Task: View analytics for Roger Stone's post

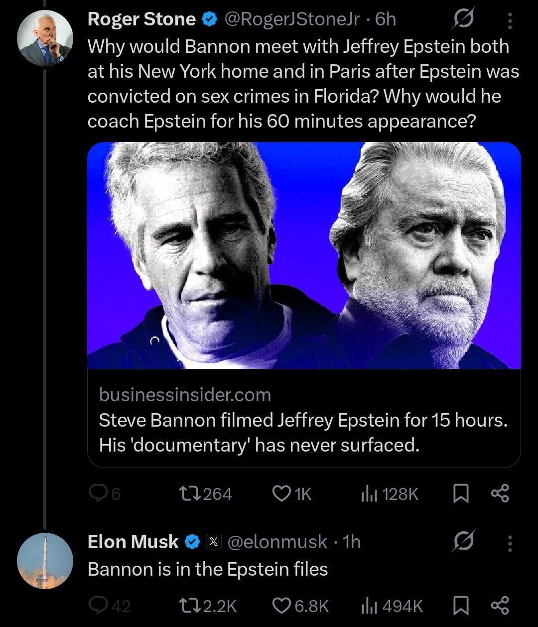Action: point(367,493)
